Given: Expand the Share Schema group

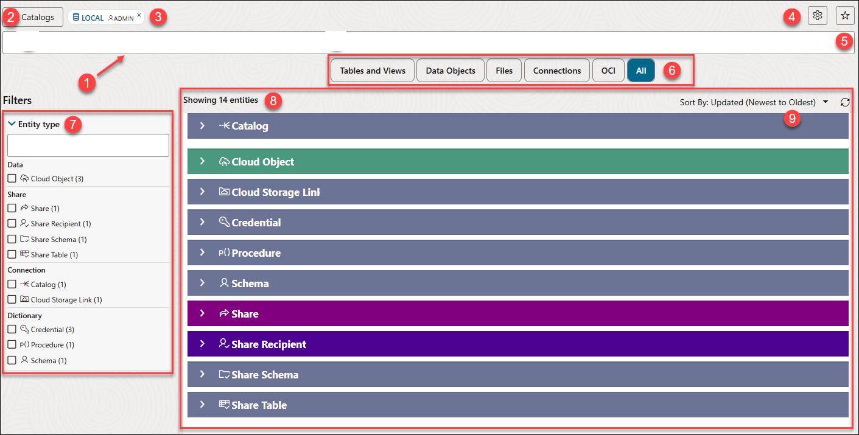Looking at the screenshot, I should [203, 374].
